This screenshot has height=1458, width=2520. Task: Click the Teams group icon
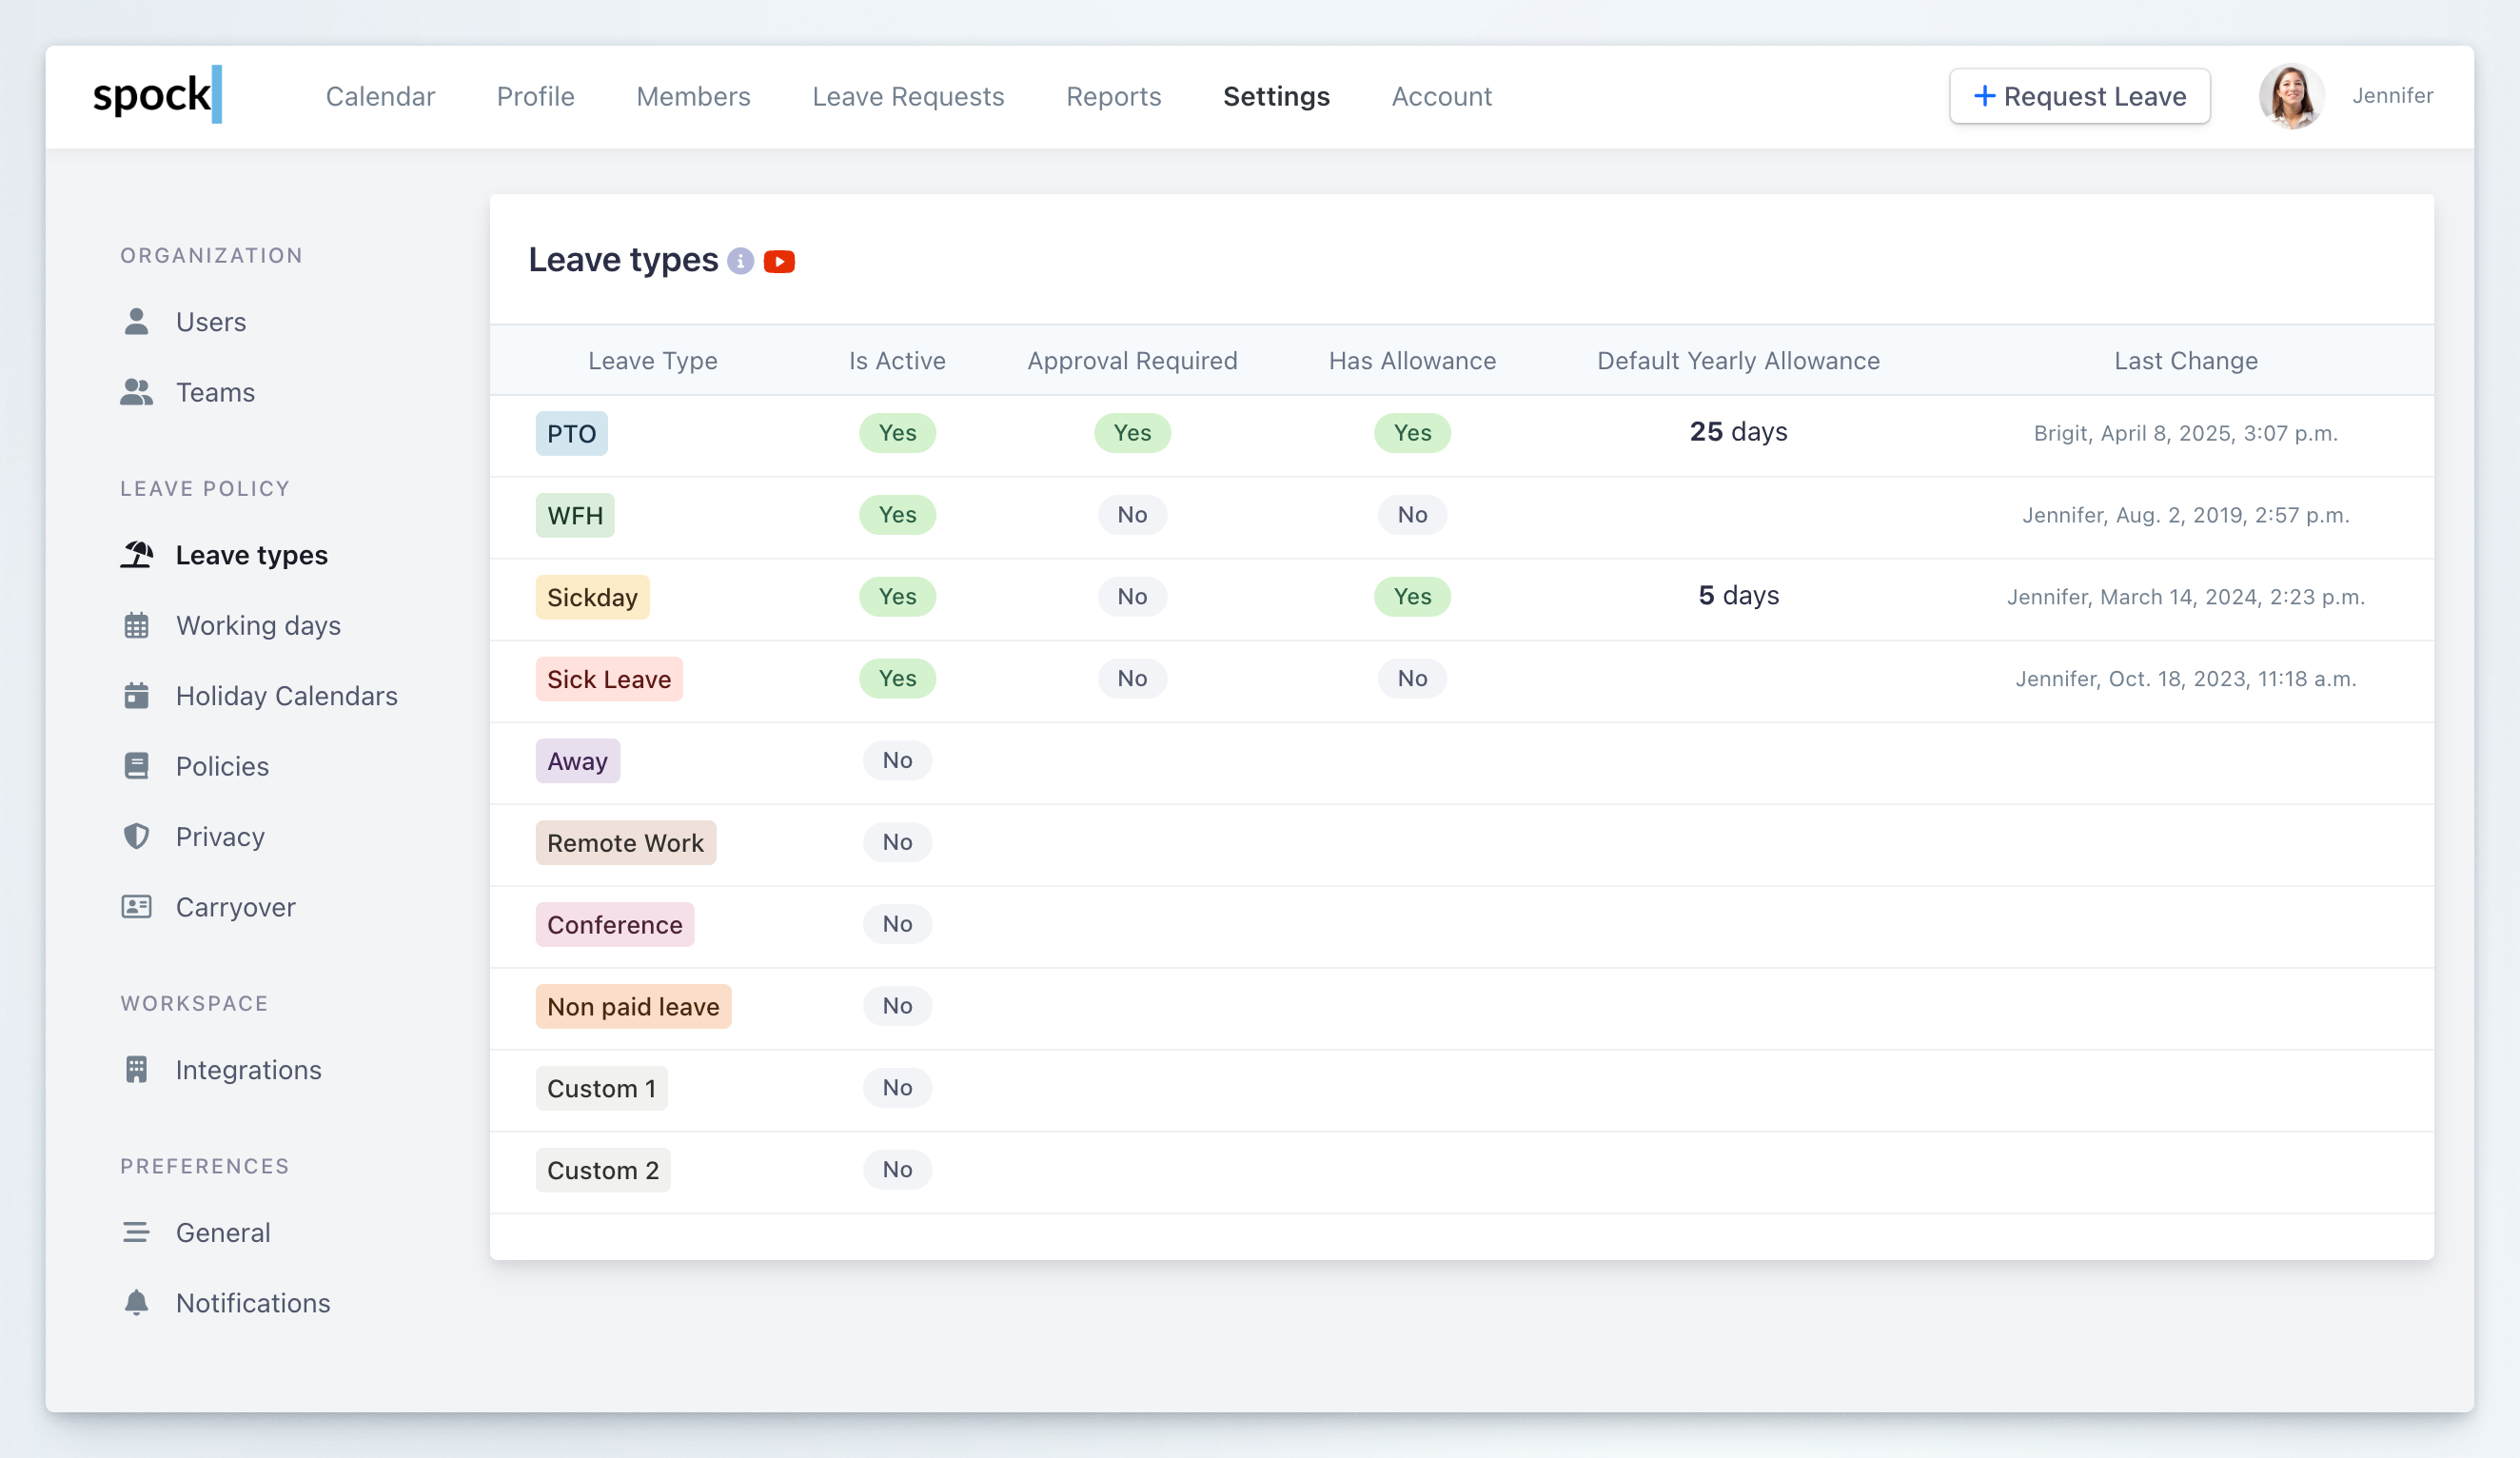136,392
